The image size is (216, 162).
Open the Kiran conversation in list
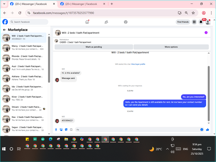pos(24,98)
